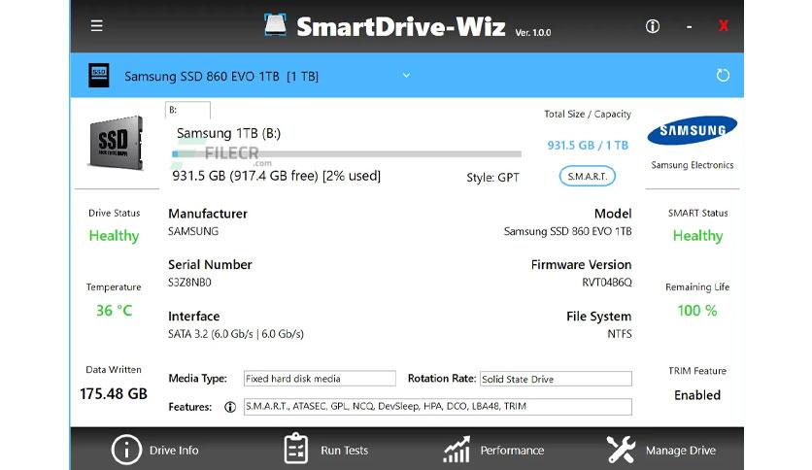Click the Run Tests clipboard icon
The image size is (812, 470).
coord(296,449)
